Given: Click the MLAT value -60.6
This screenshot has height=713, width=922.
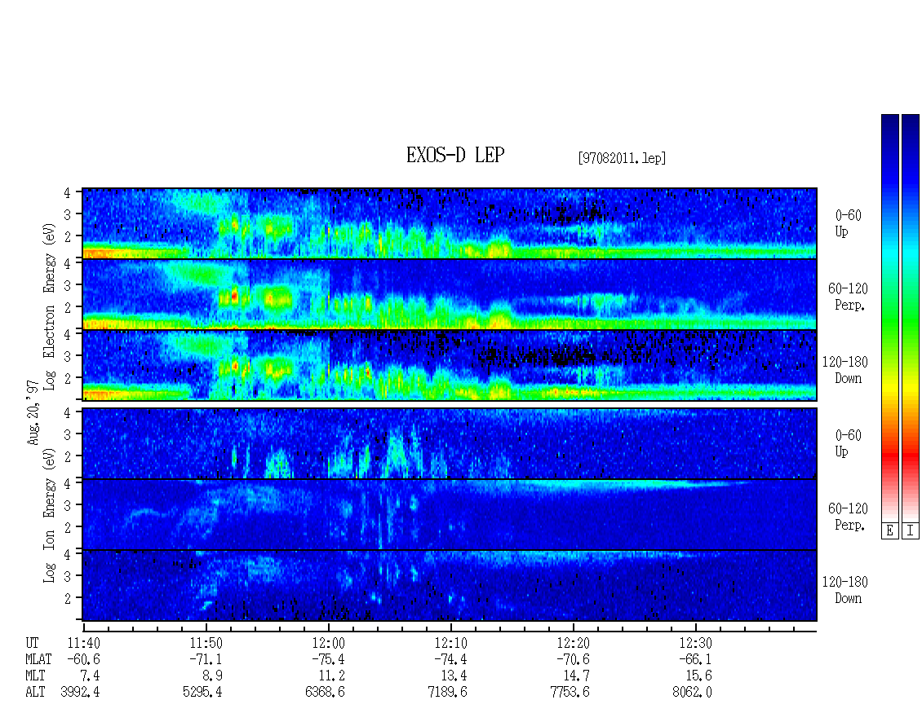Looking at the screenshot, I should click(x=83, y=659).
